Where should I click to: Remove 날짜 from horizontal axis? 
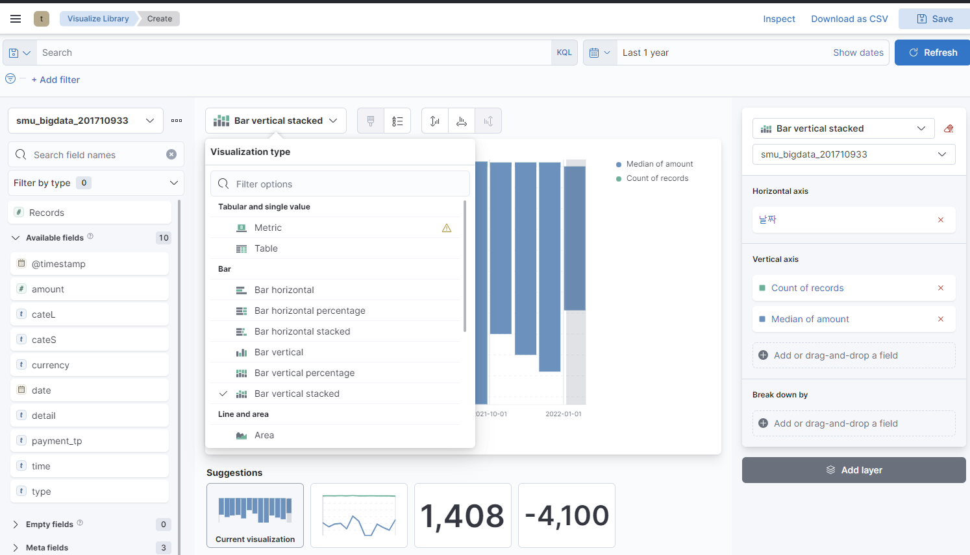click(x=941, y=220)
